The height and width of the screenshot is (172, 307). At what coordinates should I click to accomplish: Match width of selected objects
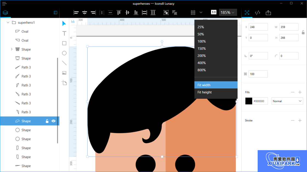(x=144, y=13)
